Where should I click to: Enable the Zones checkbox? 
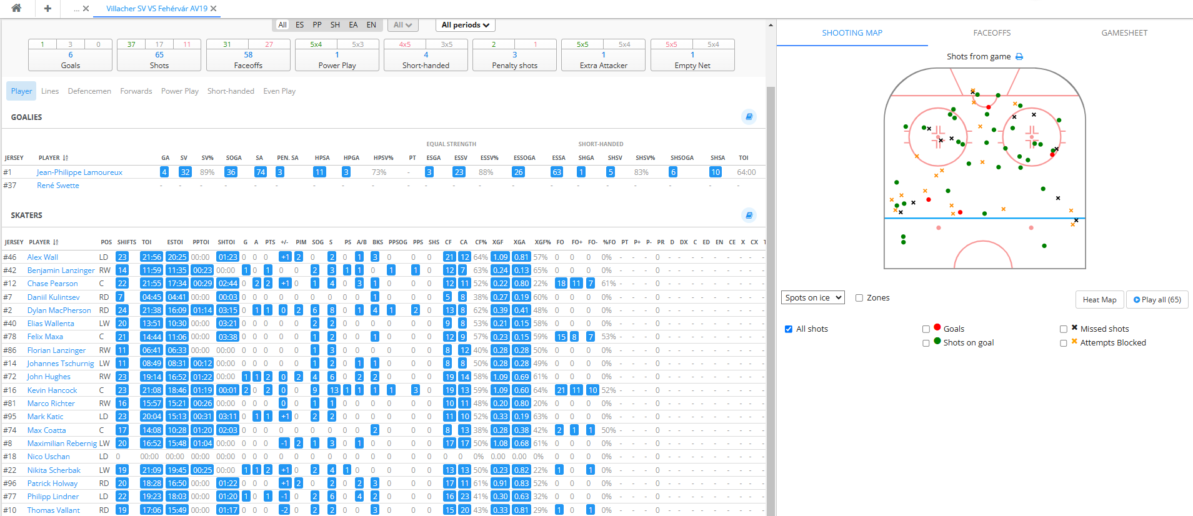click(x=859, y=298)
